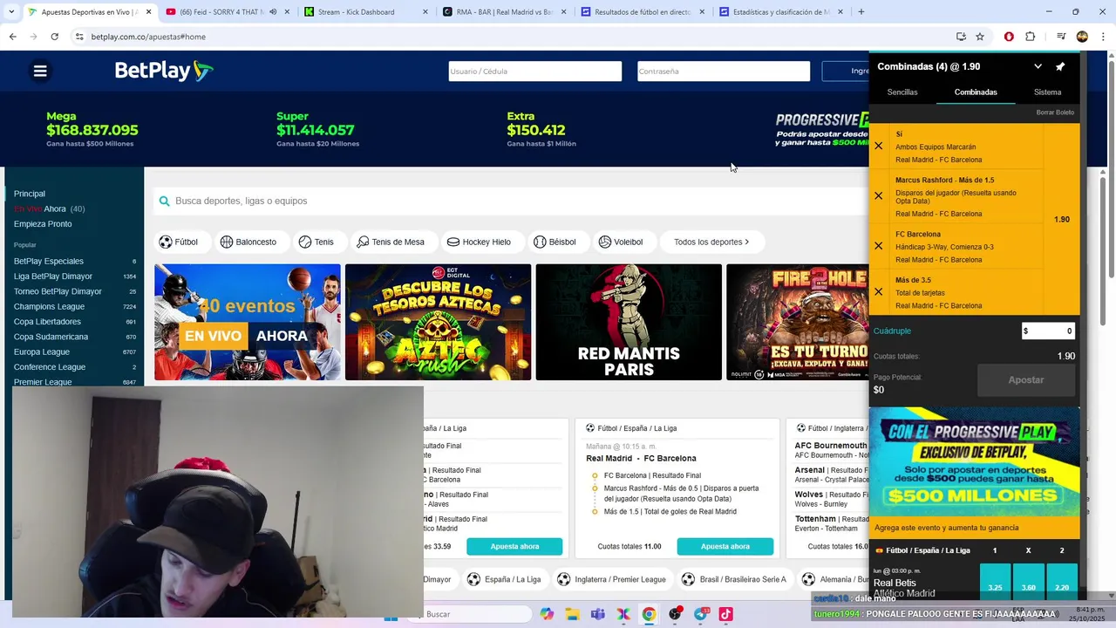Screen dimensions: 1116x628
Task: Open Empieza Pronto in sidebar
Action: point(43,224)
